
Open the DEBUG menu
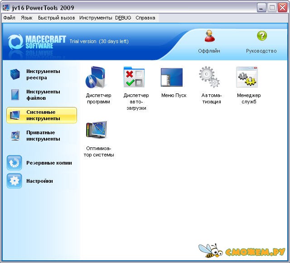click(x=123, y=18)
